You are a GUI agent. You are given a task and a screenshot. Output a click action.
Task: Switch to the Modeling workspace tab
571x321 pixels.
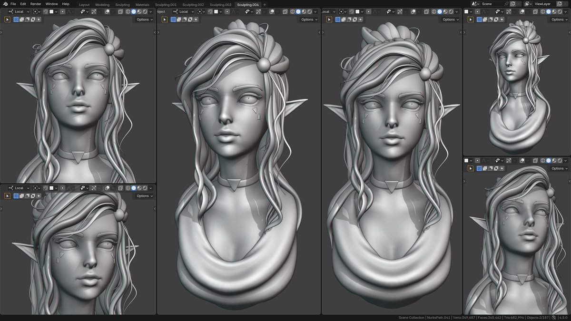pyautogui.click(x=102, y=4)
